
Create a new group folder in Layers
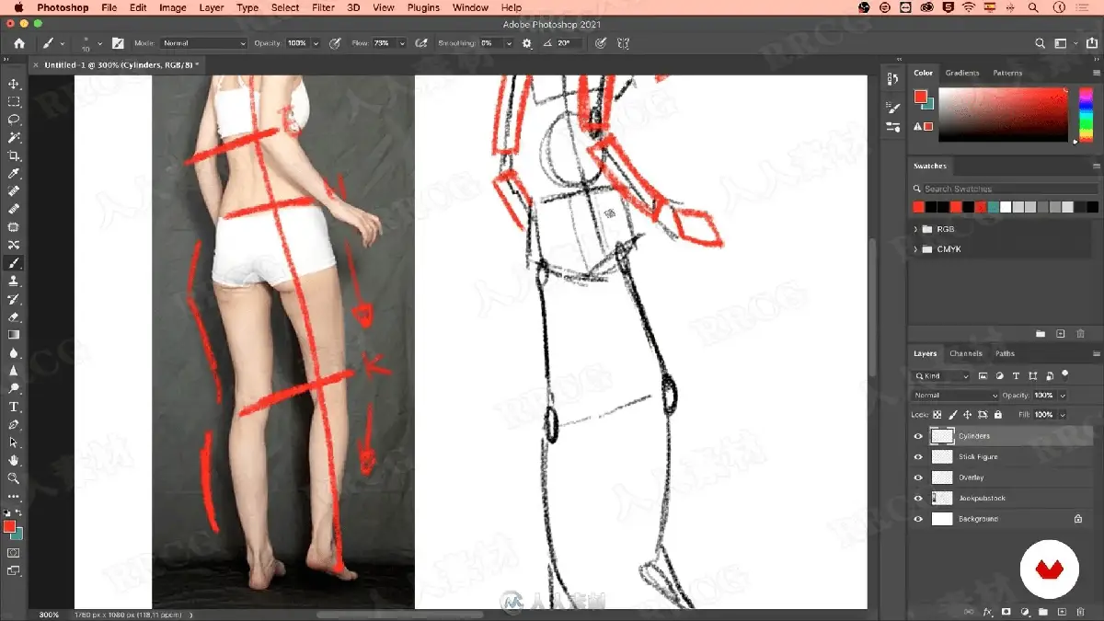(x=1043, y=611)
